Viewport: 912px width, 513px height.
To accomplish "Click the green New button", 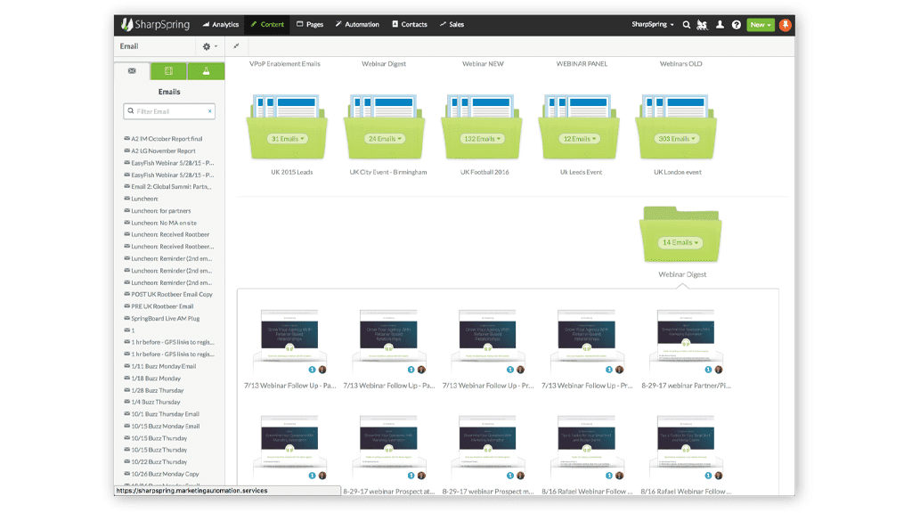I will (x=761, y=25).
